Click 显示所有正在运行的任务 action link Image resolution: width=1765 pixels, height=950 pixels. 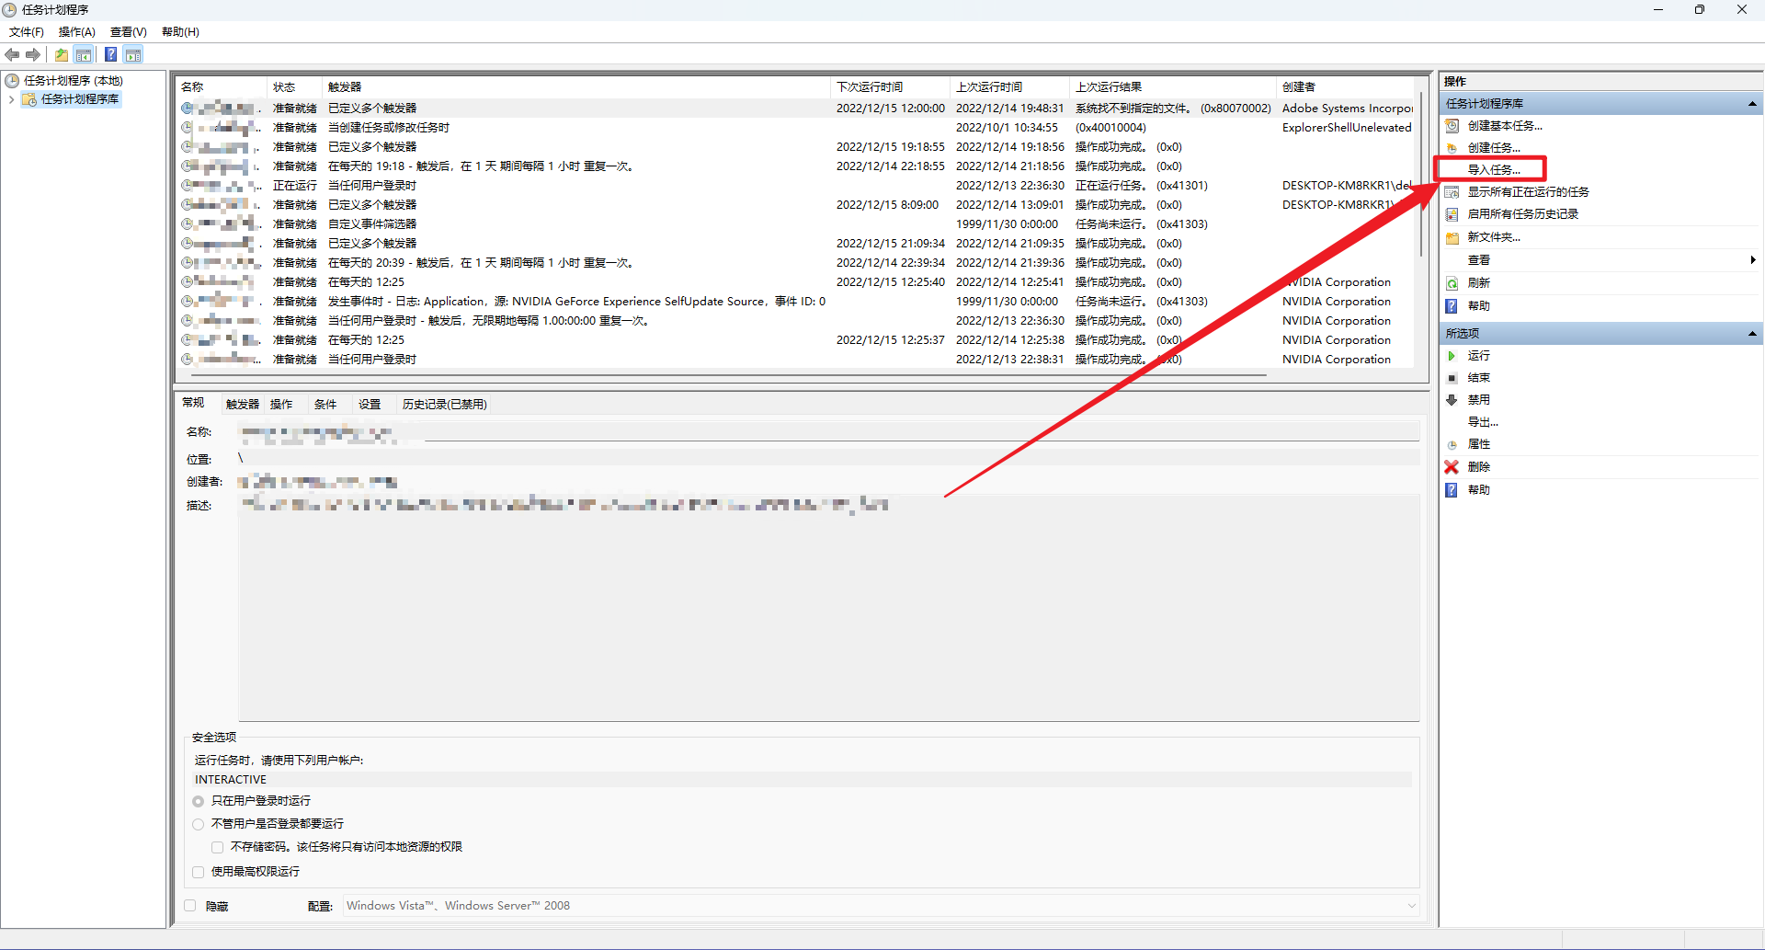click(x=1528, y=192)
